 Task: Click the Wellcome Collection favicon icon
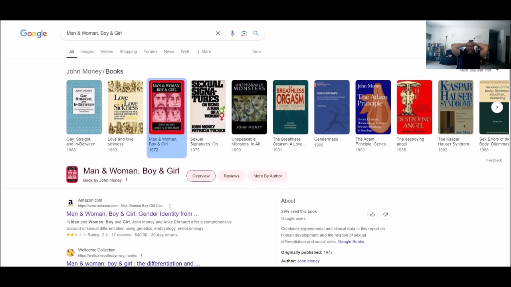71,253
